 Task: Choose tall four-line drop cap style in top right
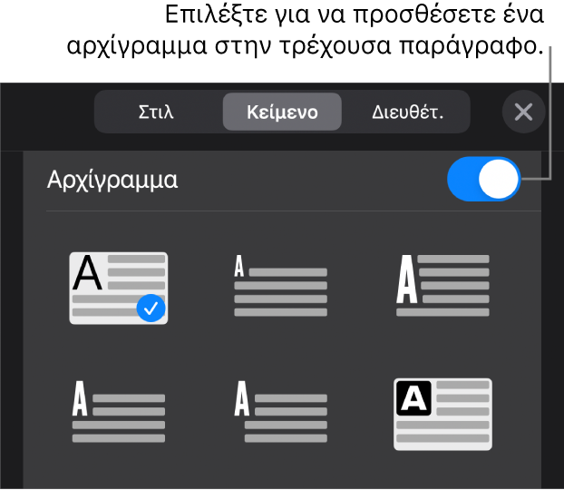click(x=442, y=285)
